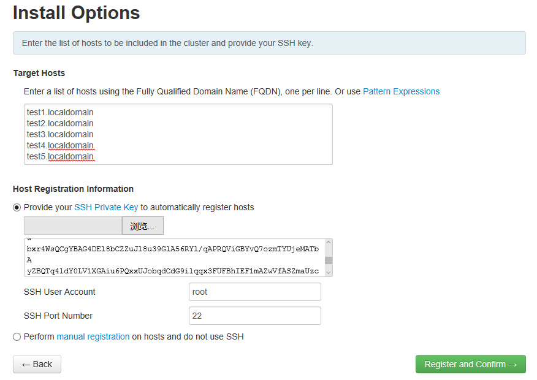Viewport: 537px width, 380px height.
Task: Open the SSH Private Key help link
Action: [106, 207]
